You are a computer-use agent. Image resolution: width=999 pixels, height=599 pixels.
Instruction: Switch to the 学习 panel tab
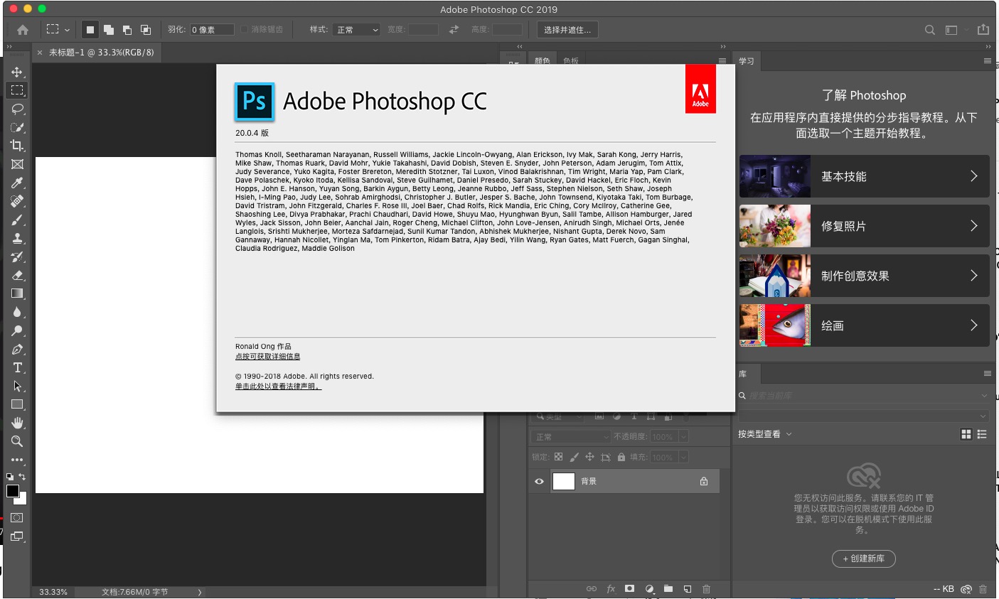pyautogui.click(x=747, y=61)
